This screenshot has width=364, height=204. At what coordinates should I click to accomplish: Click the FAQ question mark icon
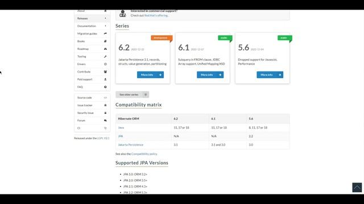[105, 87]
